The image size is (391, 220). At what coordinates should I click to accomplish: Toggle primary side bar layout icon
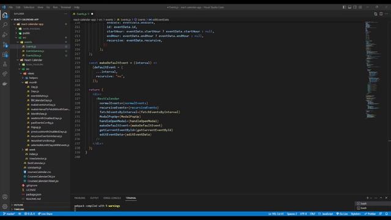(x=344, y=7)
